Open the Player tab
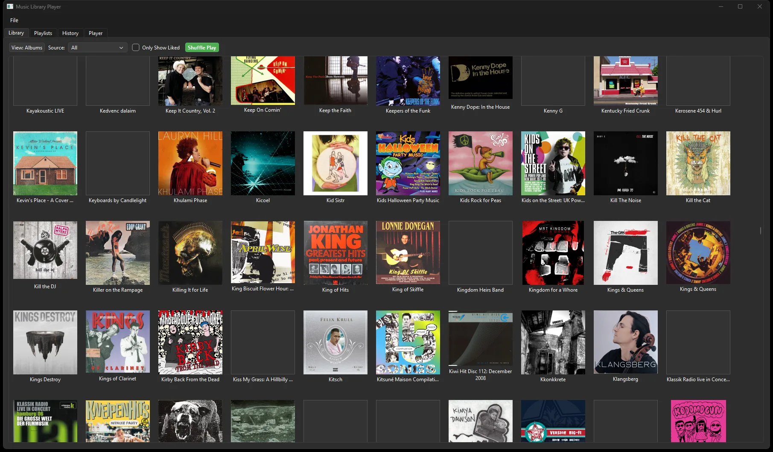This screenshot has width=773, height=452. pyautogui.click(x=96, y=33)
